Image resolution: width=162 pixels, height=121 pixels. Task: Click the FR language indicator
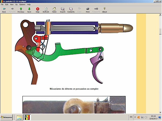click(x=131, y=117)
